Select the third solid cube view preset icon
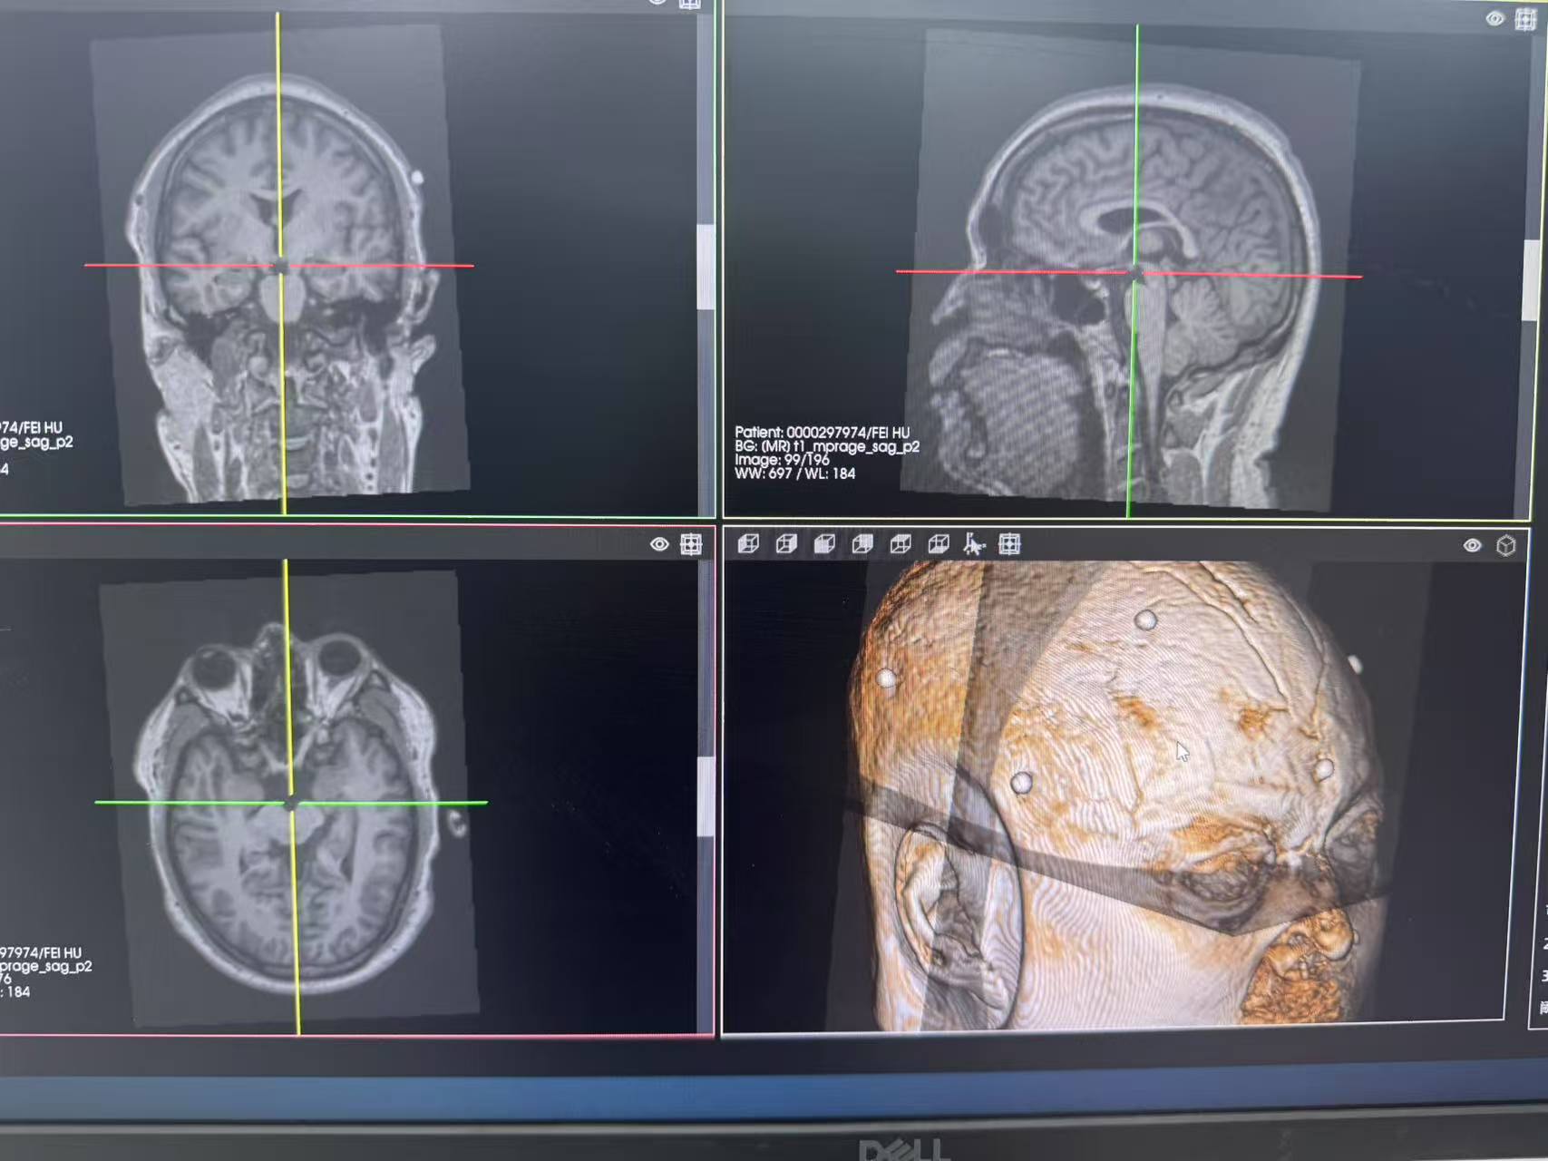The width and height of the screenshot is (1548, 1161). [x=824, y=543]
